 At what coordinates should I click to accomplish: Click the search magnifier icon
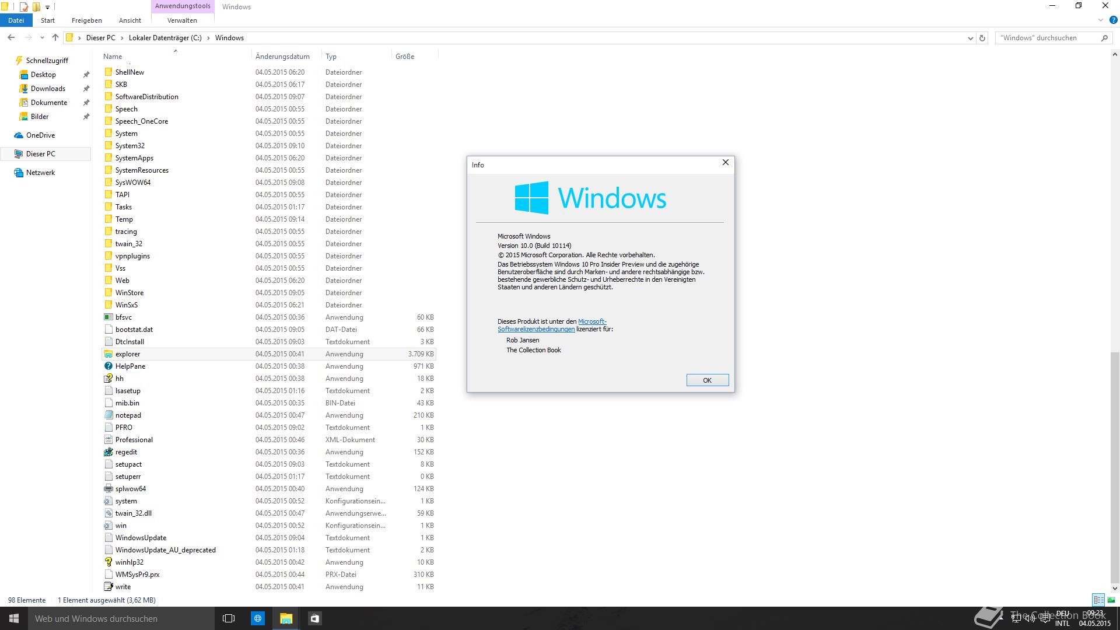click(x=1104, y=38)
